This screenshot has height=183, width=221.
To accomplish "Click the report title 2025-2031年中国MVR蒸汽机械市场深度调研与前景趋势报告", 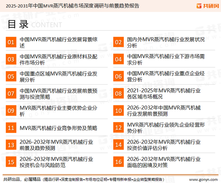I will point(72,6).
